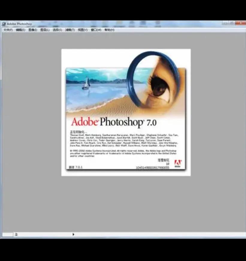The image size is (246, 261).
Task: Close the Adobe Photoshop window
Action: (x=241, y=23)
